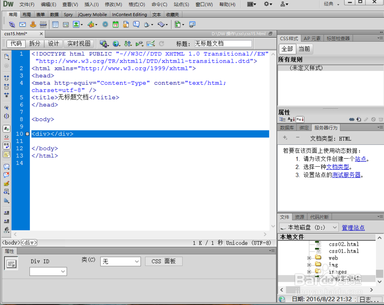
Task: Select the <div> tag in the tag selector
Action: (x=29, y=243)
